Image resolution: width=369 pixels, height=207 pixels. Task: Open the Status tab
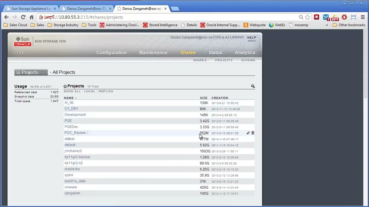point(215,52)
